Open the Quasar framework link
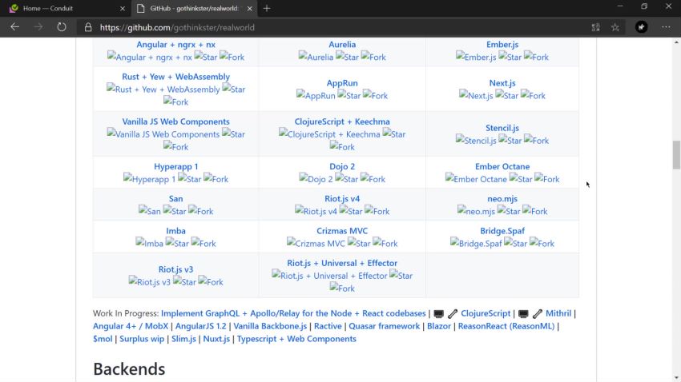Screen dimensions: 681x382 [385, 326]
